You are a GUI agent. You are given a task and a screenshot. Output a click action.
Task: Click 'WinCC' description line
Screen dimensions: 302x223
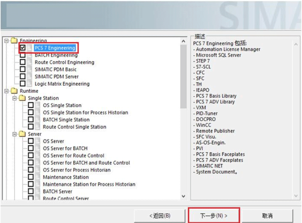[x=203, y=125]
